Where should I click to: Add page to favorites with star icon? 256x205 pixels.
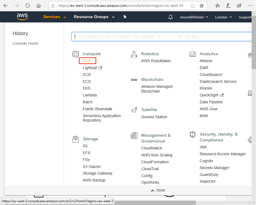coord(202,6)
